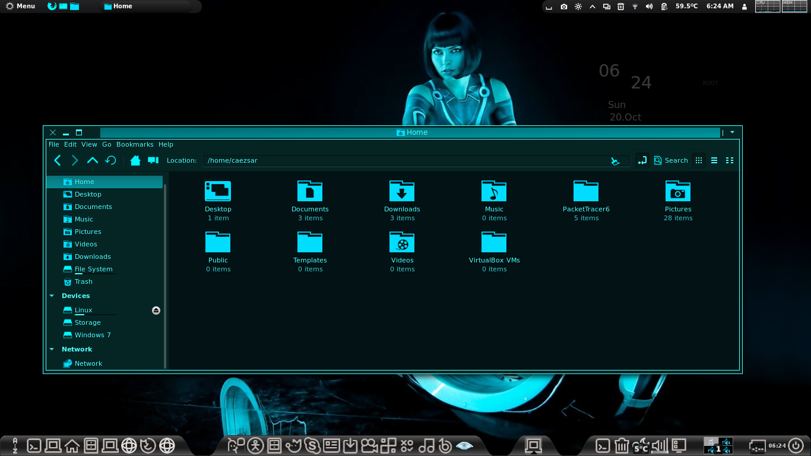Click the user account icon in the top panel
Image resolution: width=811 pixels, height=456 pixels.
(745, 7)
